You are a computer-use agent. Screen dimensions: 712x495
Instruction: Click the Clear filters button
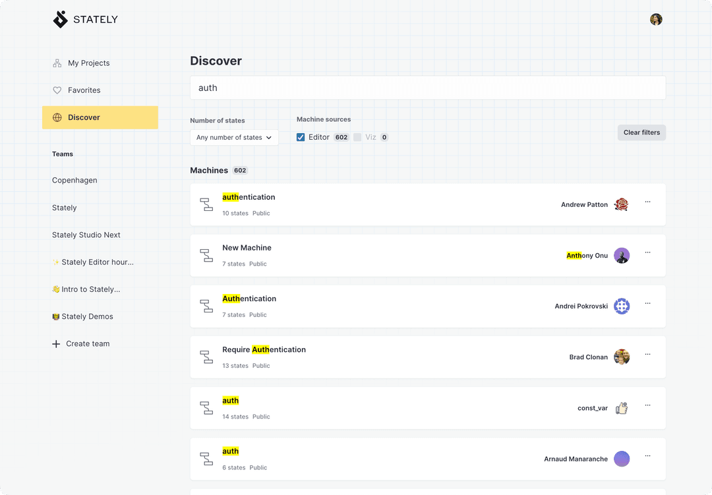641,132
